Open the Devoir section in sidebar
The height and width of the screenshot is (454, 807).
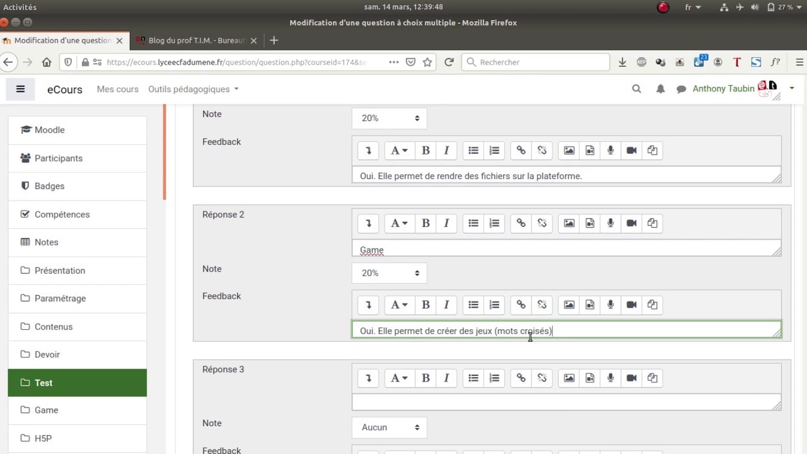[77, 354]
